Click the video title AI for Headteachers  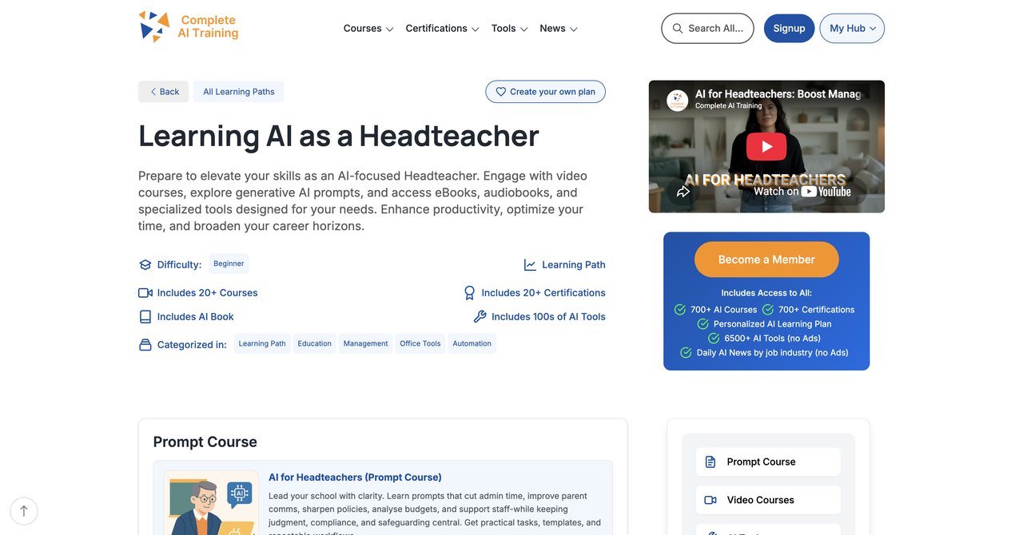tap(778, 94)
